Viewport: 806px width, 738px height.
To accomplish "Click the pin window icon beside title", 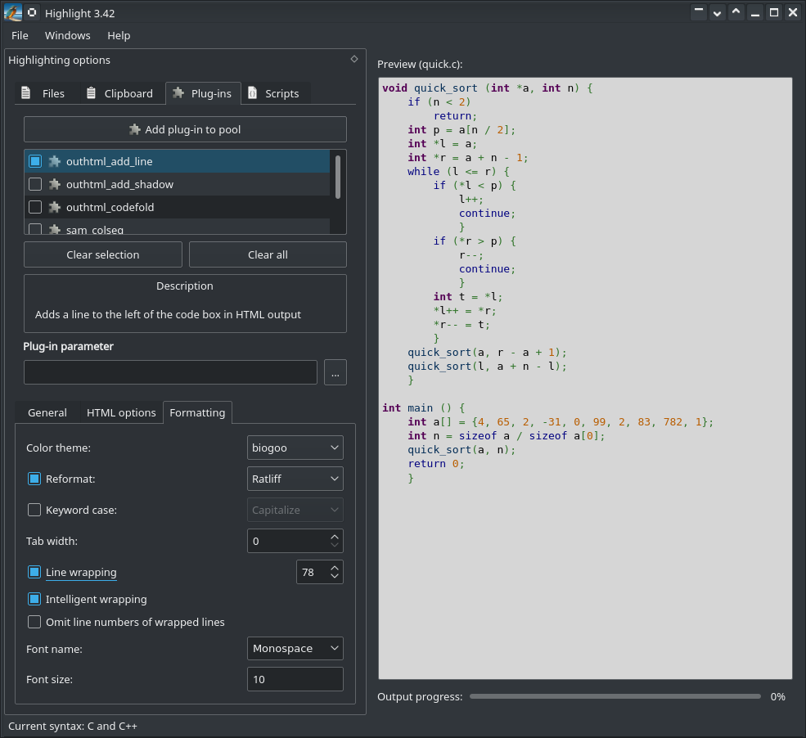I will (32, 12).
